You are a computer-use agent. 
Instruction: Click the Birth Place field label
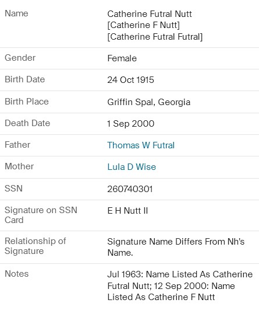click(27, 102)
